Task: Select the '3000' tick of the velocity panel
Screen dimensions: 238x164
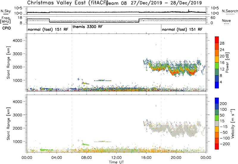Action: [x=18, y=115]
